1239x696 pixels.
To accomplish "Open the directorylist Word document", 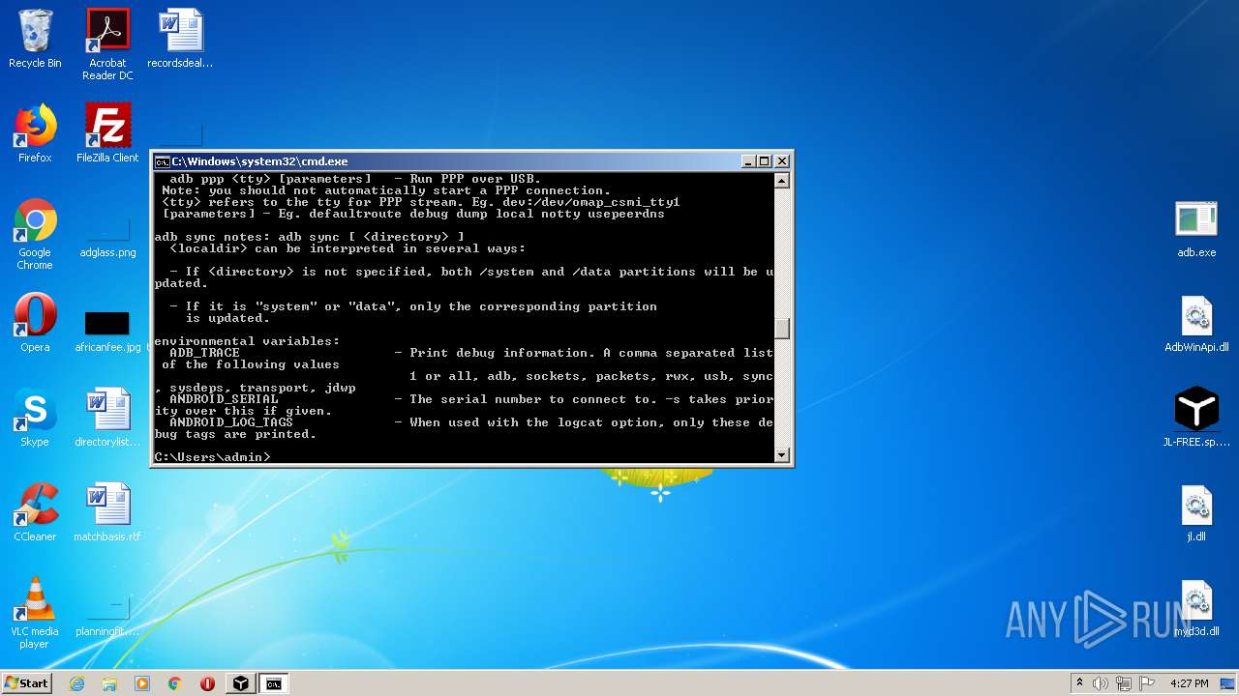I will click(107, 419).
